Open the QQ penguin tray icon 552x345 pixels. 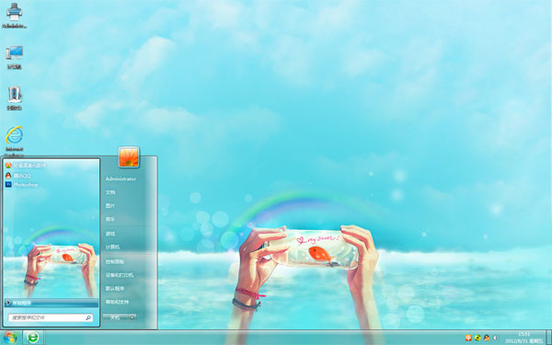click(x=487, y=338)
